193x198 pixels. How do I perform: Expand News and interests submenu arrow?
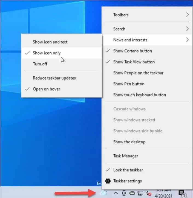click(x=188, y=40)
